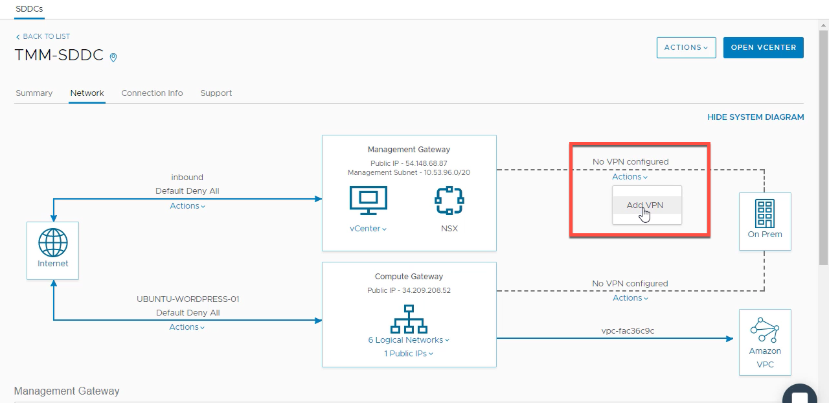Screen dimensions: 829x403
Task: Click the OPEN VCENTER button
Action: (763, 47)
